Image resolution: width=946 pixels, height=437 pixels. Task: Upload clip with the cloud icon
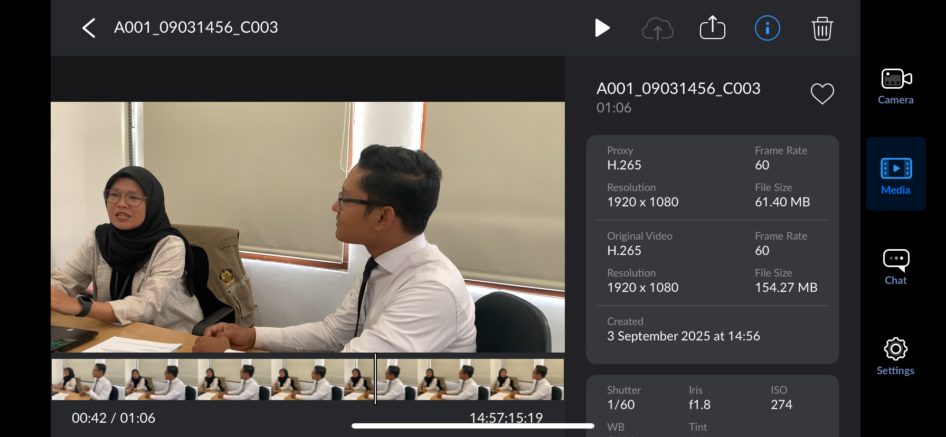point(657,28)
